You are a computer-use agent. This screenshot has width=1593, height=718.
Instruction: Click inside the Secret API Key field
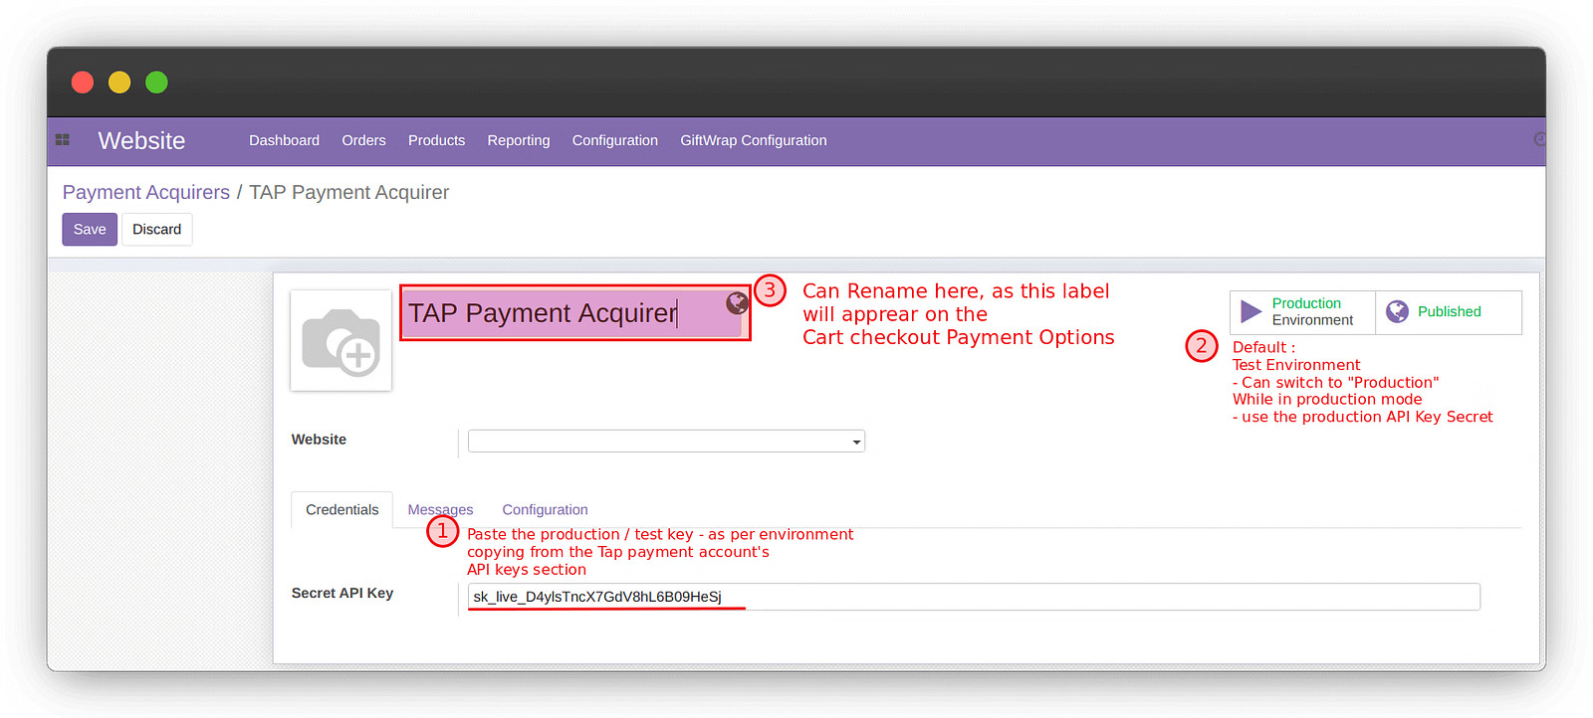tap(973, 597)
